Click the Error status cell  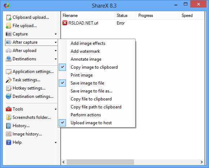pos(121,23)
